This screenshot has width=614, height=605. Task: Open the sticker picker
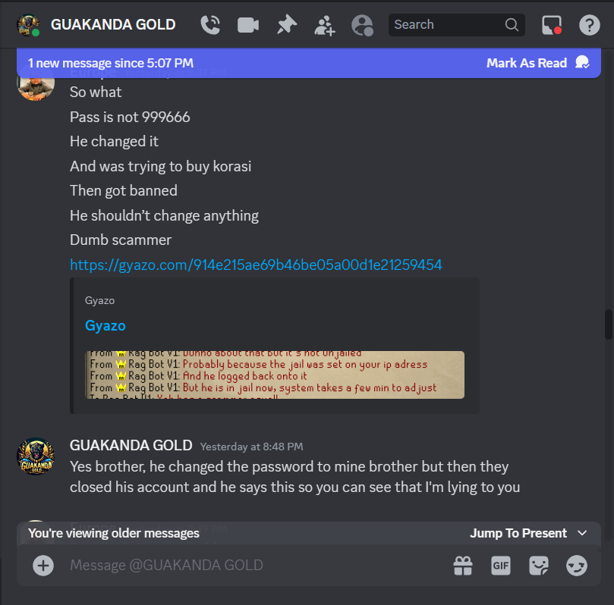pos(539,566)
